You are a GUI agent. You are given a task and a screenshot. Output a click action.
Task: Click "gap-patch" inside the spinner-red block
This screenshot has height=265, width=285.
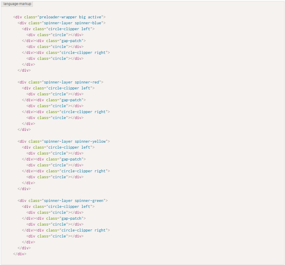[71, 100]
